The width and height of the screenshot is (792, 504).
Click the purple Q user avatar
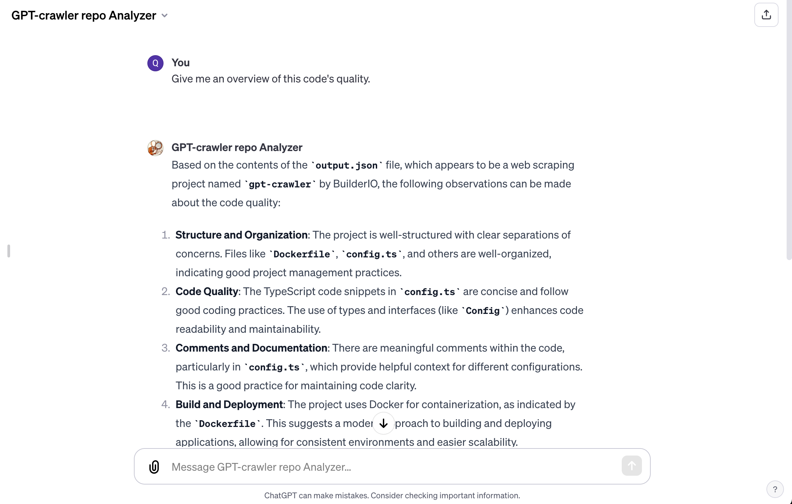tap(155, 63)
